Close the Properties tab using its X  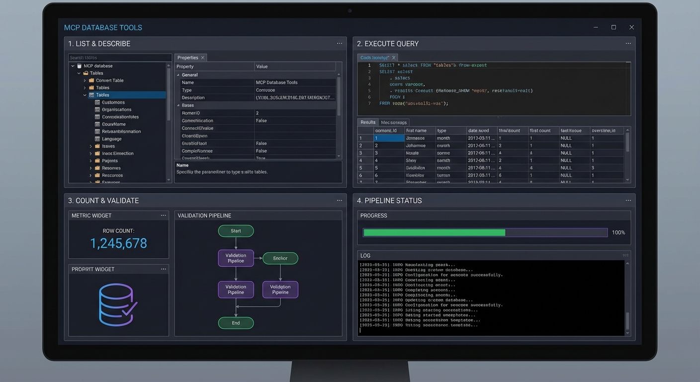(x=203, y=58)
